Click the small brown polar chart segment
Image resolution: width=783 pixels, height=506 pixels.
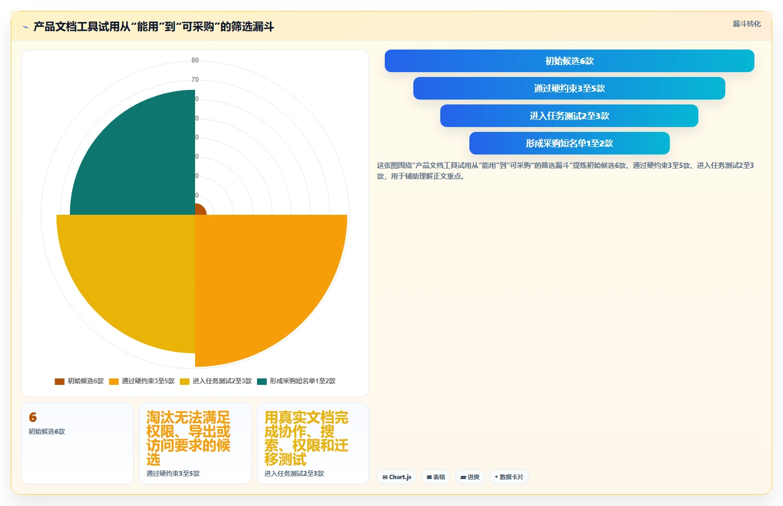pyautogui.click(x=199, y=210)
